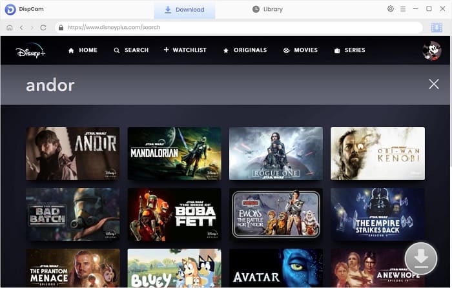Click the floating round download button
Viewport: 452px width, 288px height.
[421, 258]
